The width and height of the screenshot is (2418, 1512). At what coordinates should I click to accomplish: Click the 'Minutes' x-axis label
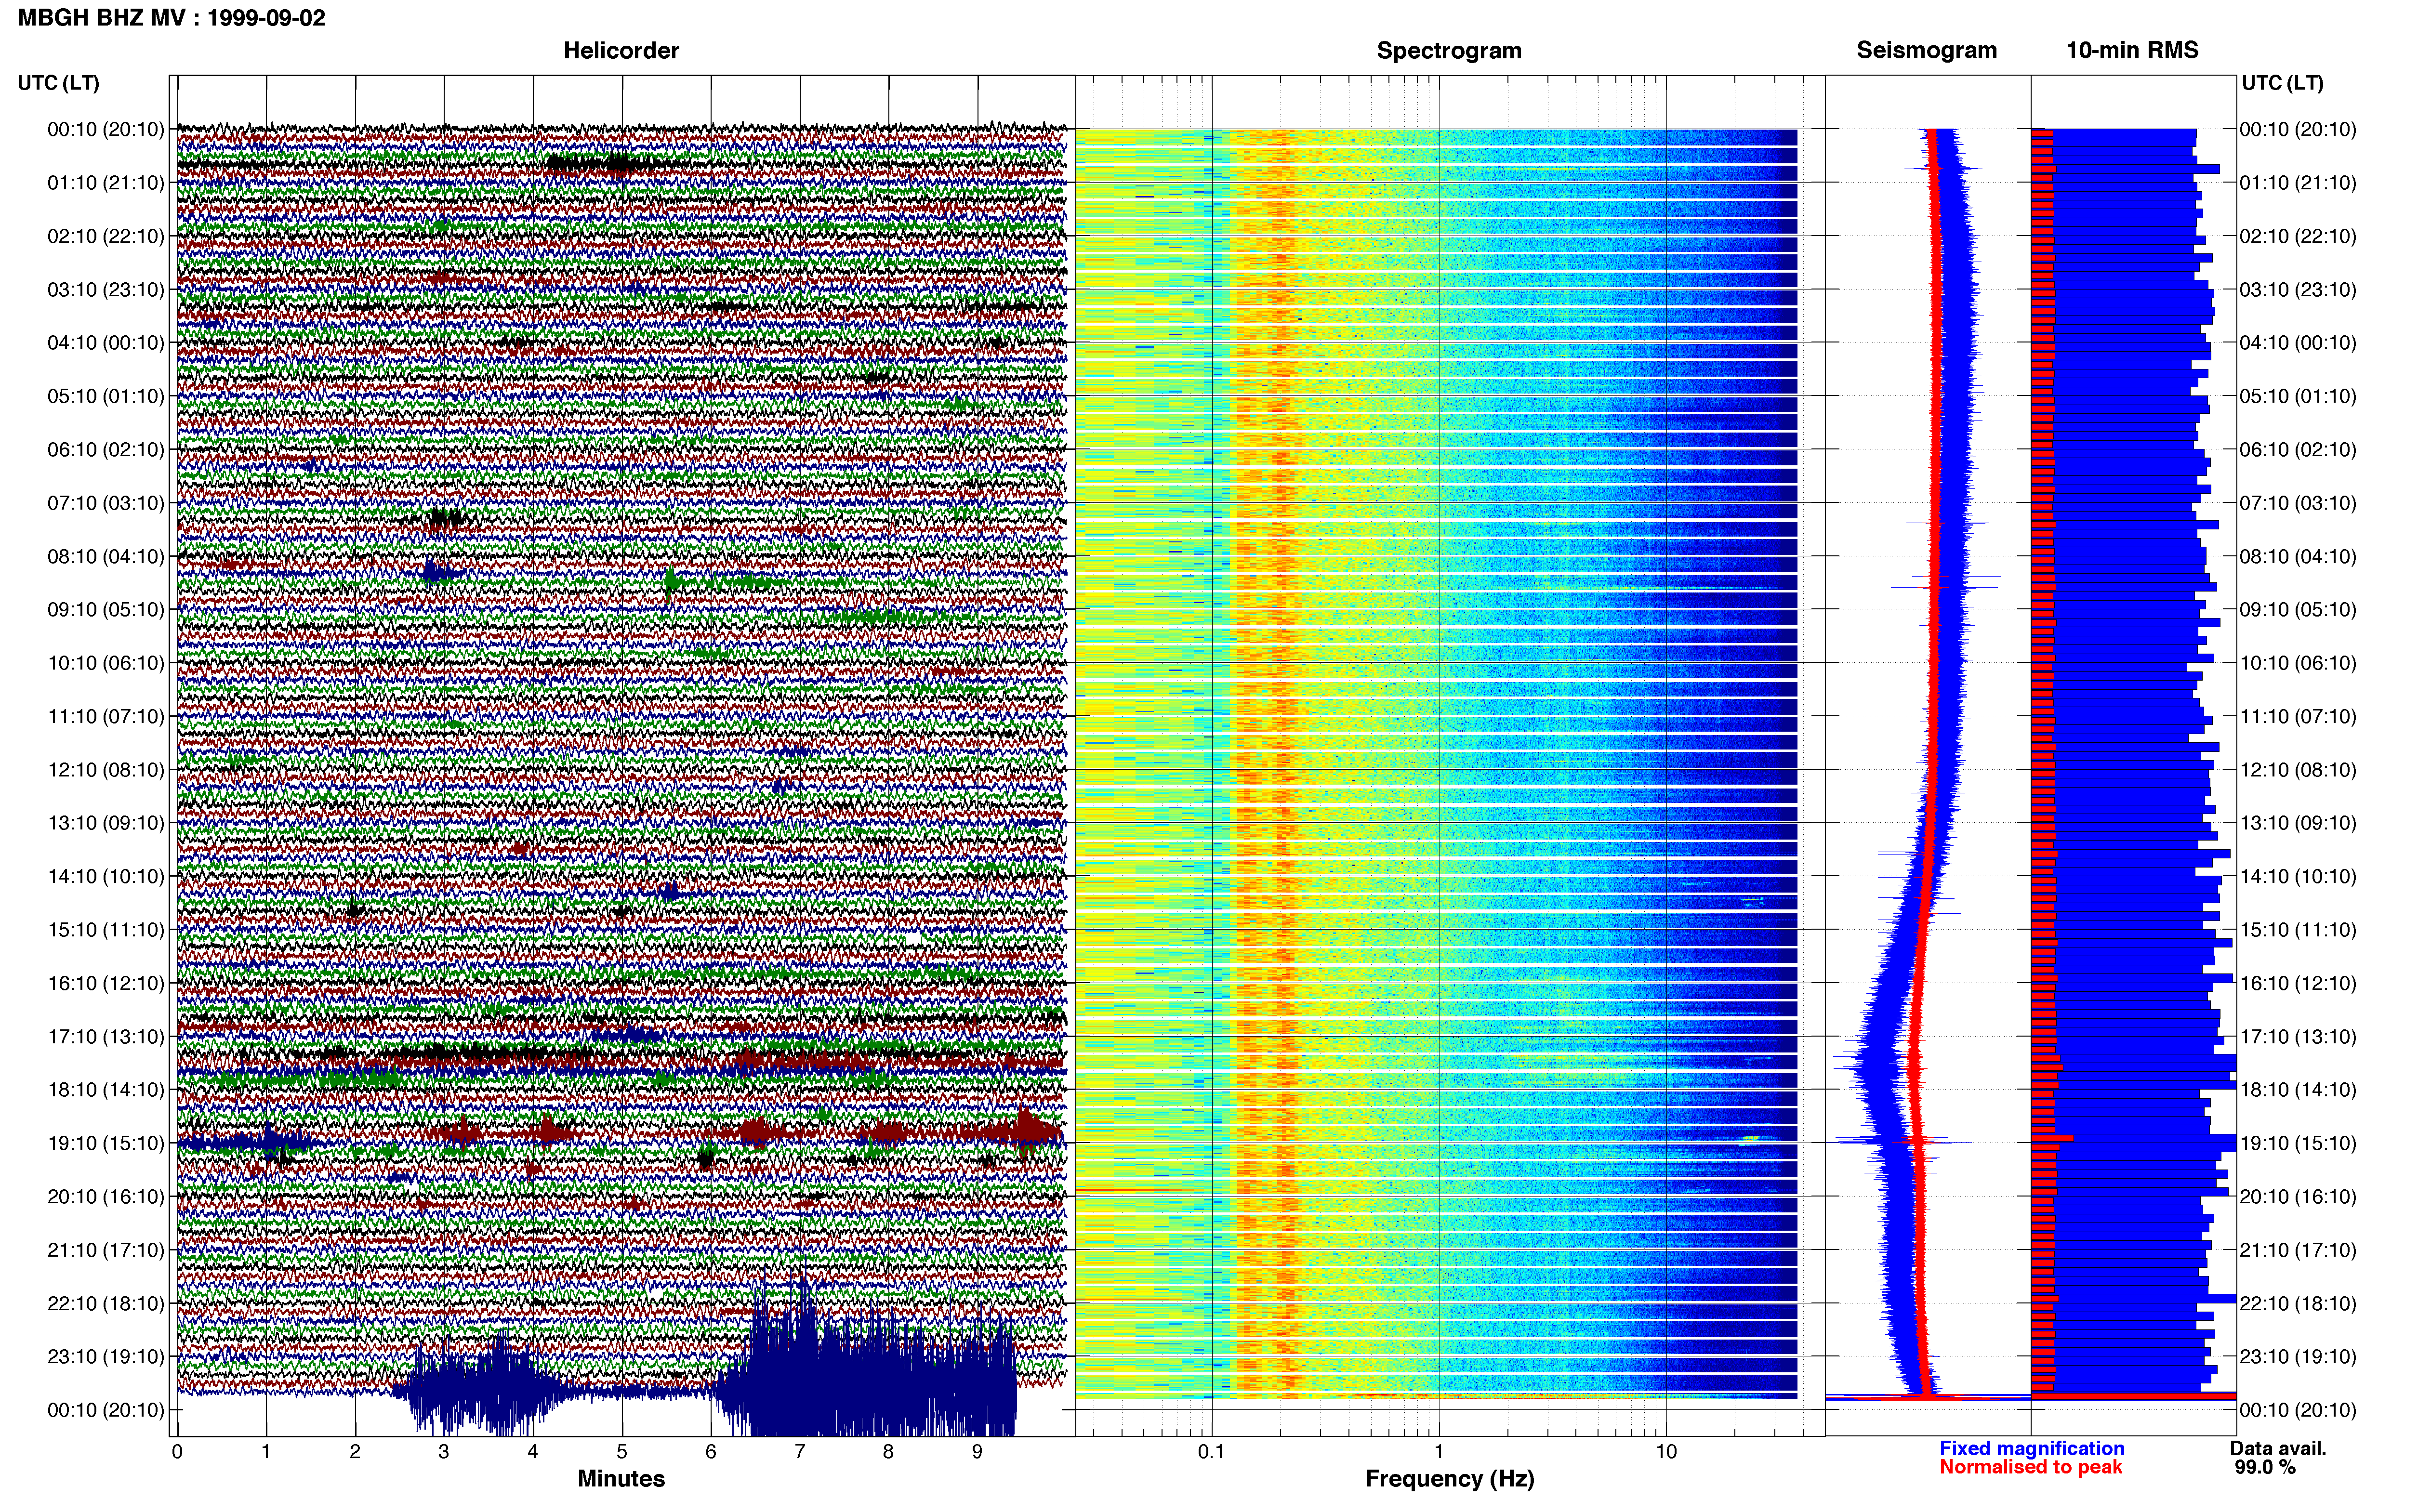621,1479
